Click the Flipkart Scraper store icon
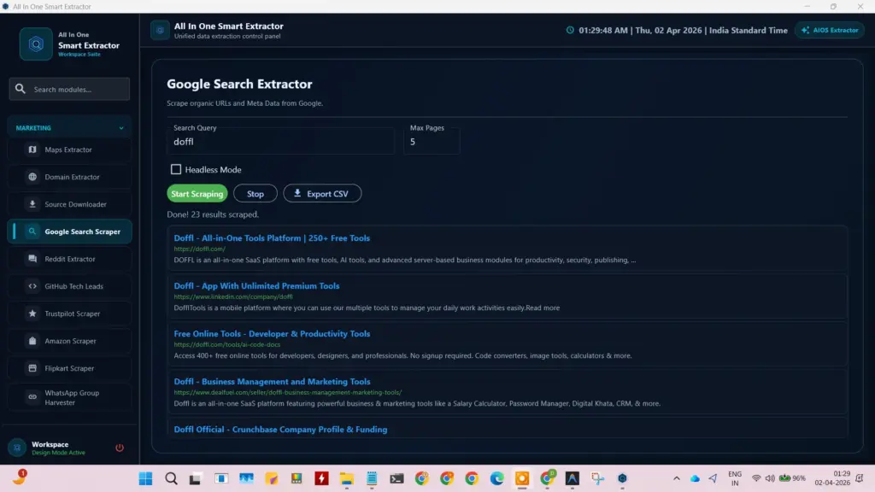 (32, 368)
